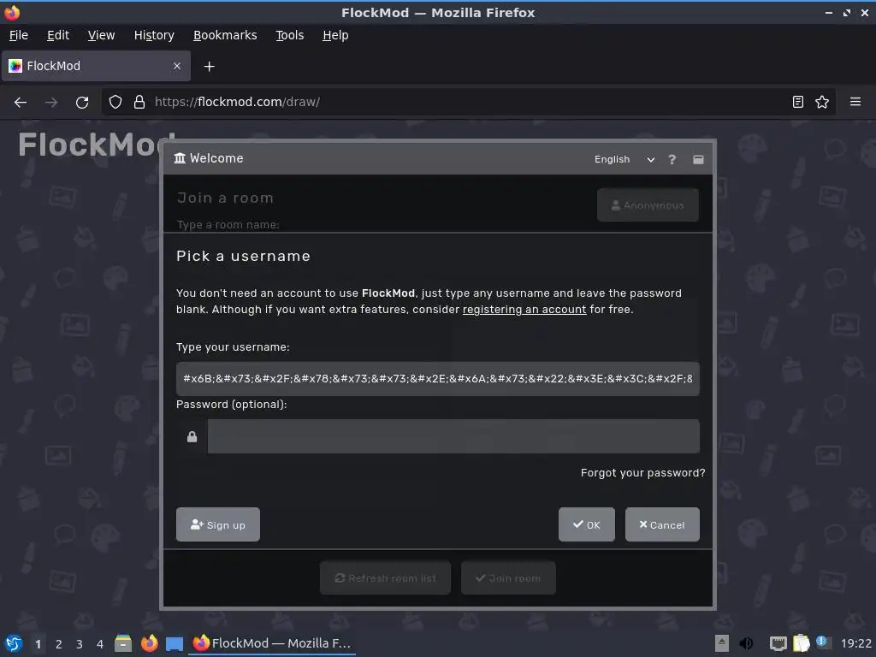Click the Forgot your password link
The width and height of the screenshot is (876, 657).
(x=642, y=473)
